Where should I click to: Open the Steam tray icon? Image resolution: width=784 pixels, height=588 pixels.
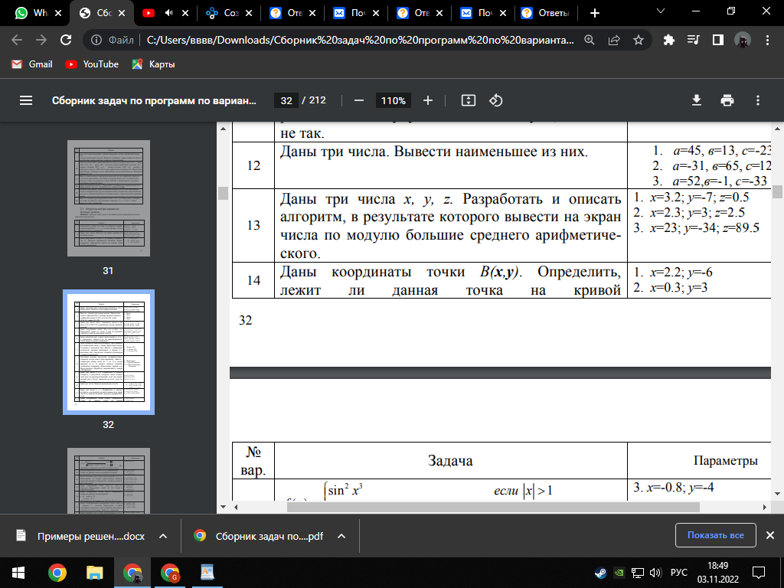tap(600, 573)
